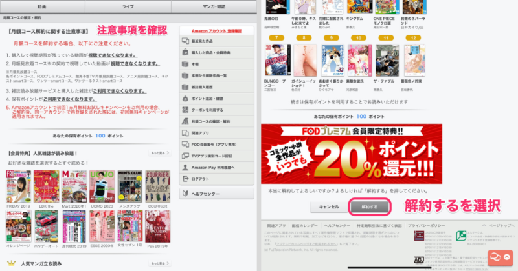
Task: Open the footer ヘルプセンター link
Action: click(337, 226)
